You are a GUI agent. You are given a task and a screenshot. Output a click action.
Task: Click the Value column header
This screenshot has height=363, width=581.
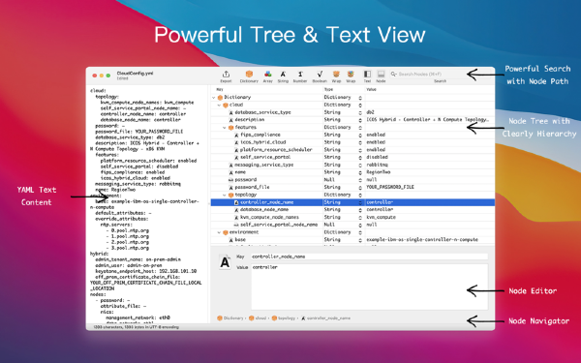(x=371, y=90)
